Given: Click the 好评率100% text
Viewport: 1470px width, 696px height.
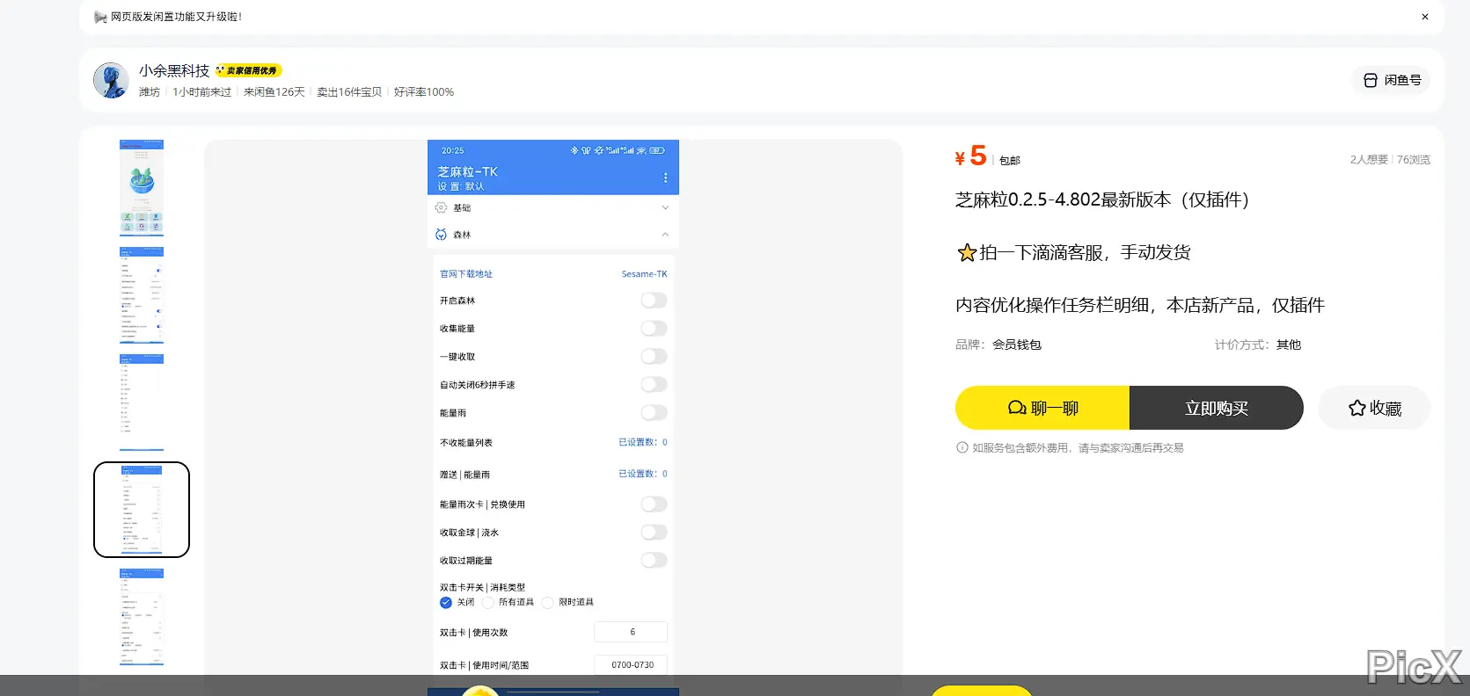Looking at the screenshot, I should pos(424,92).
